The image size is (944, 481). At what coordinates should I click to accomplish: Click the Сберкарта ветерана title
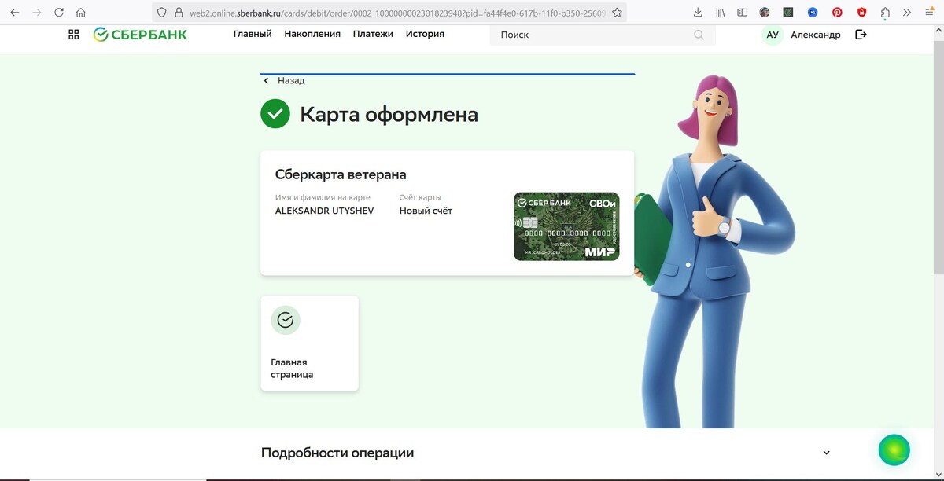[x=341, y=174]
